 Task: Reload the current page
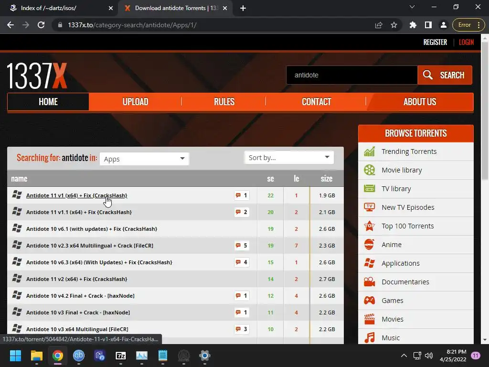click(41, 25)
